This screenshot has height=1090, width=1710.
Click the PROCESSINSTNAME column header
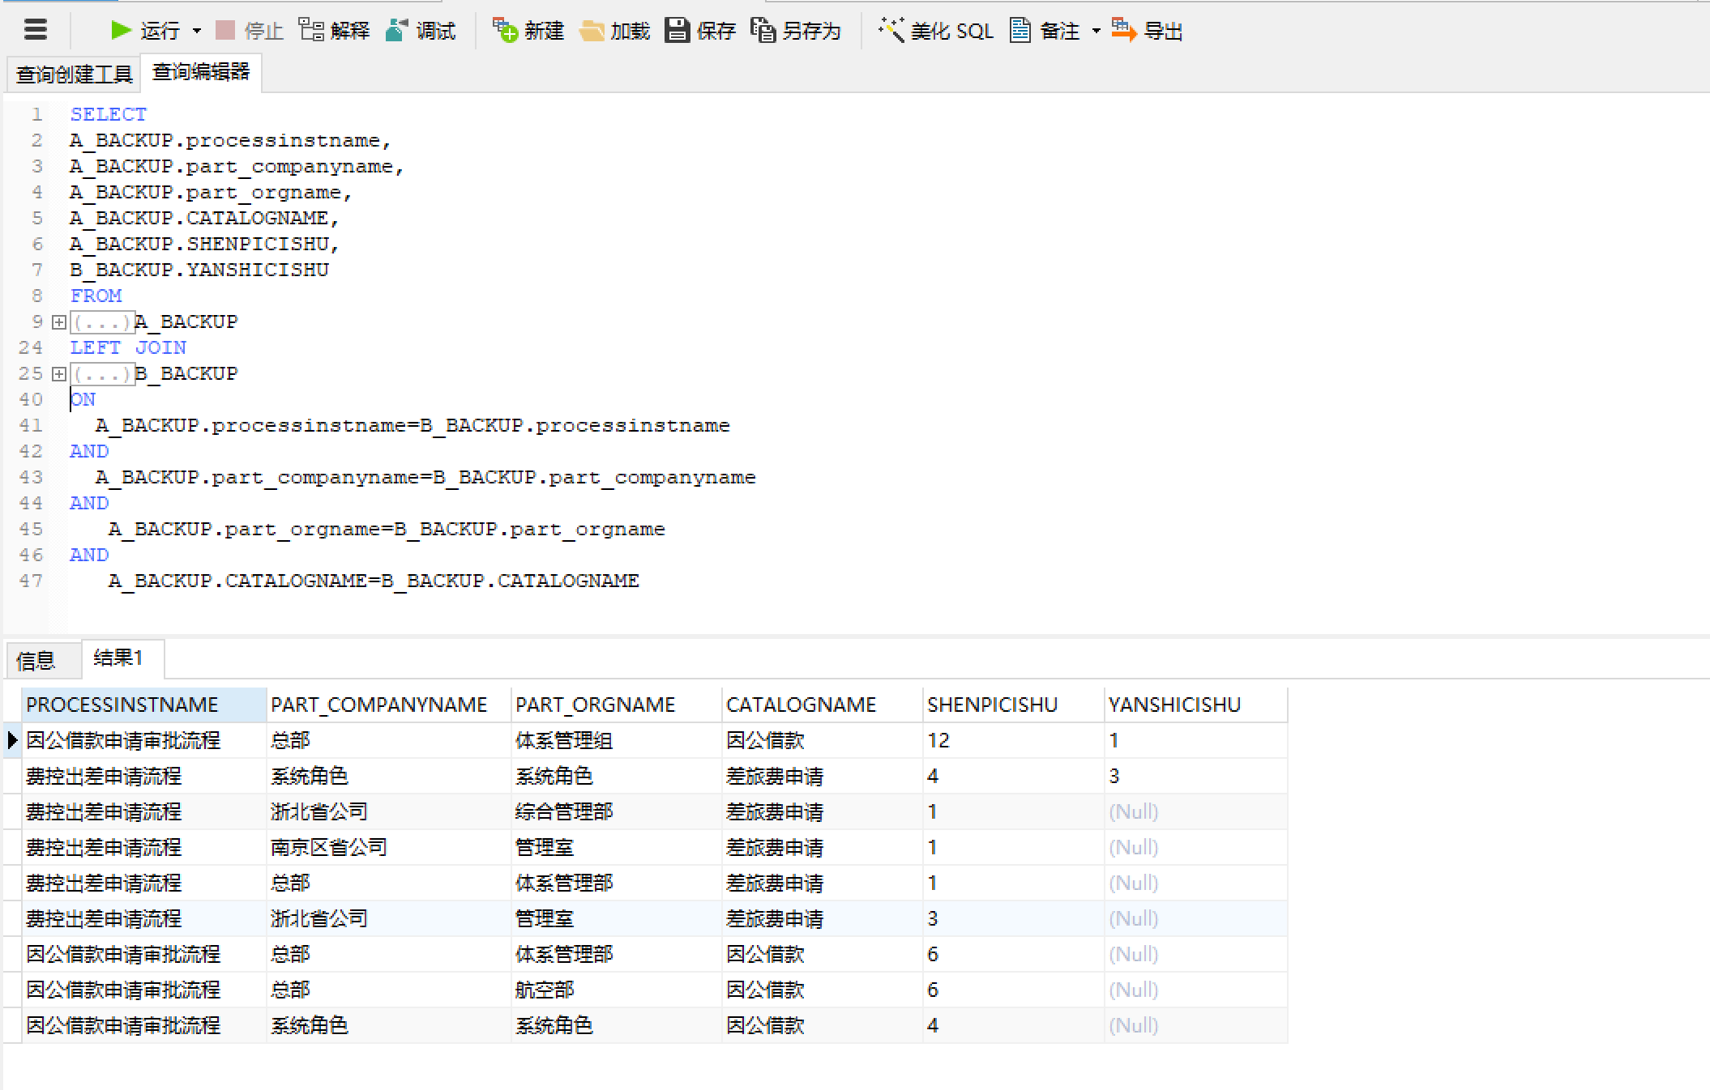(x=122, y=705)
